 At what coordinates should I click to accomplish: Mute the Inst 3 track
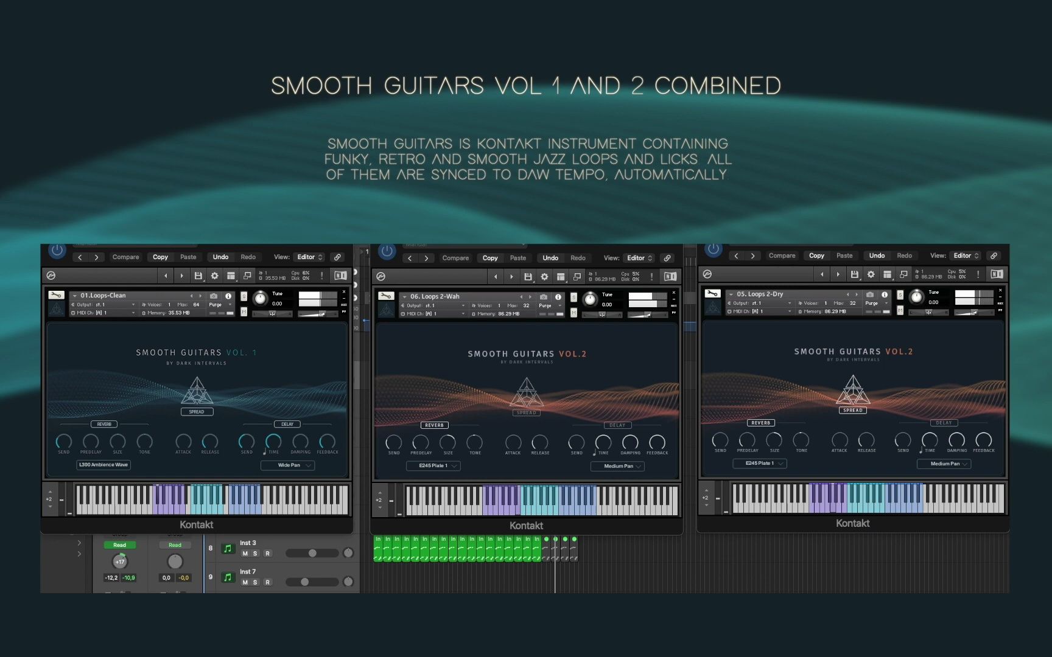(246, 554)
